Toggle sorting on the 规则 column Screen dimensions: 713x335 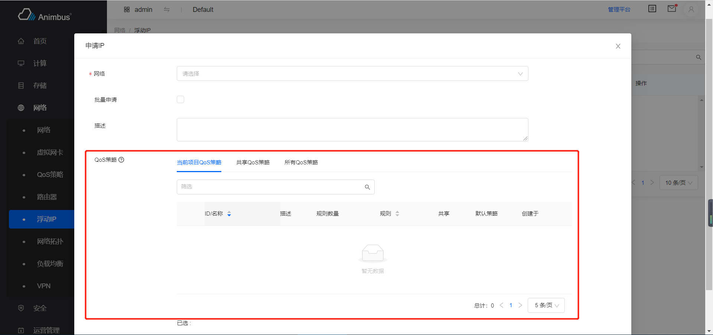pyautogui.click(x=397, y=213)
